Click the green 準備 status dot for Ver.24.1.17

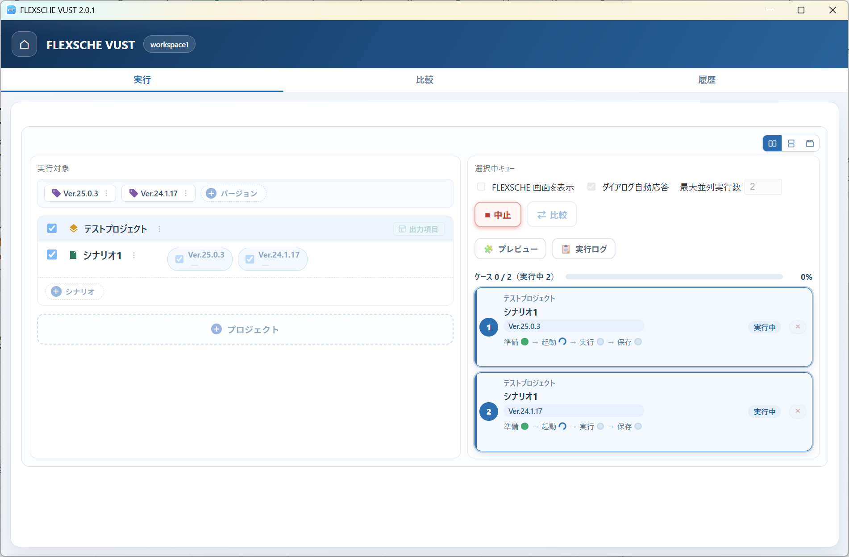(x=525, y=426)
